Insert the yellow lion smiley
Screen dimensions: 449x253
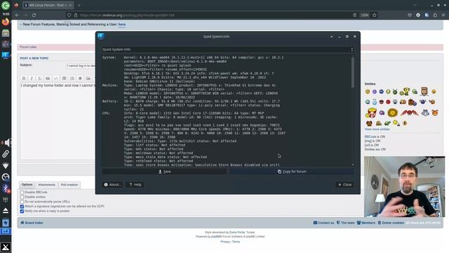pos(393,112)
